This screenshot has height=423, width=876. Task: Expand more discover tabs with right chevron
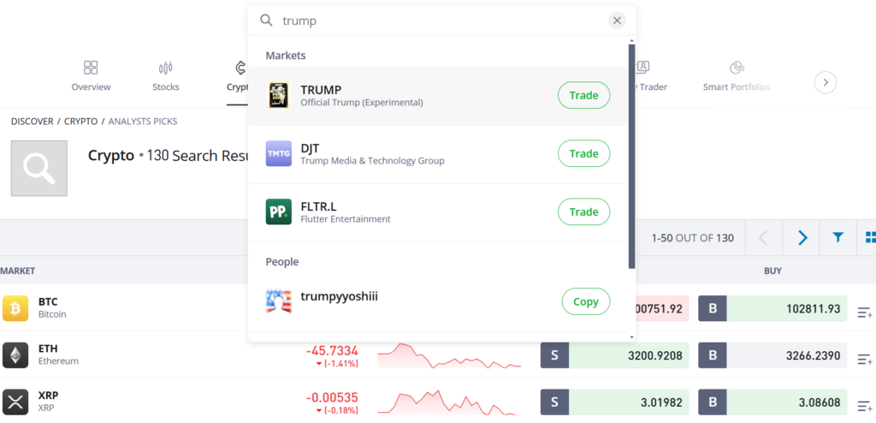(x=826, y=83)
